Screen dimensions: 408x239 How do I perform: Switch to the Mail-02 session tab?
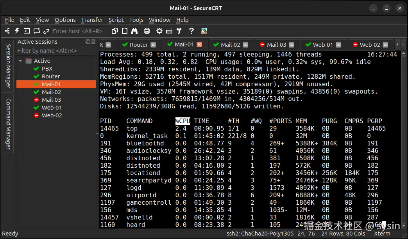click(x=230, y=44)
